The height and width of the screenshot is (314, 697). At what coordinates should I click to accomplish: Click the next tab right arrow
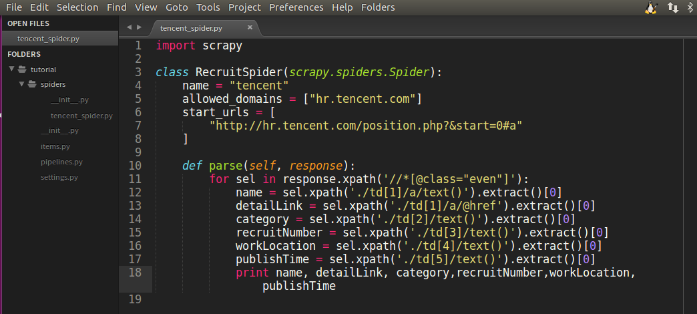pos(139,27)
